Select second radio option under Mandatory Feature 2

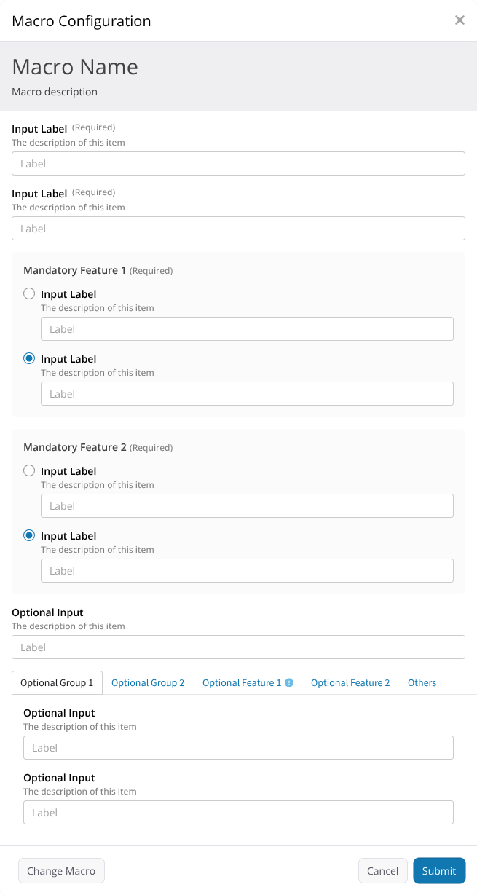[x=29, y=536]
